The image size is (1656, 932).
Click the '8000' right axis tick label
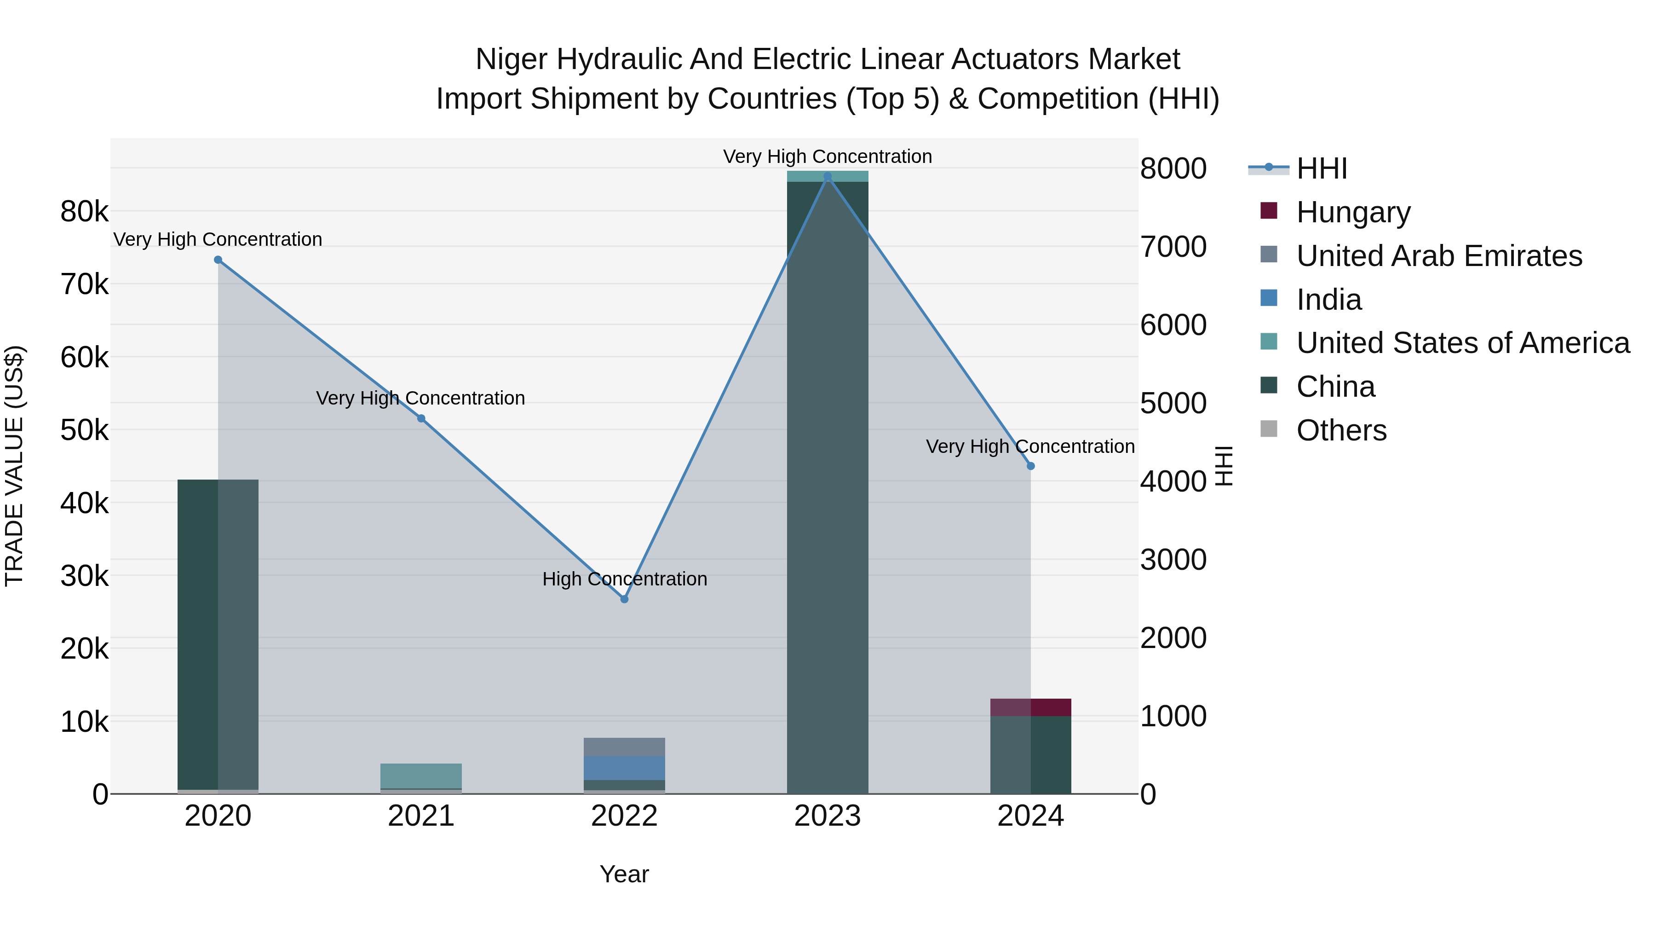(x=1174, y=168)
